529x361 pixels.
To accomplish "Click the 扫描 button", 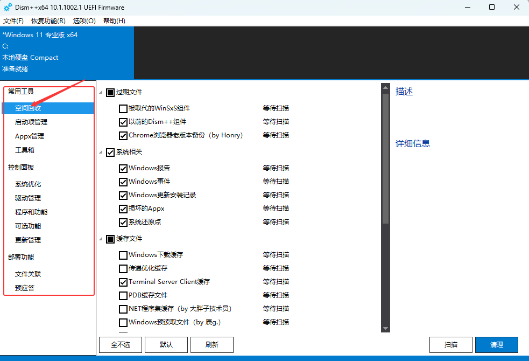I will pyautogui.click(x=451, y=345).
